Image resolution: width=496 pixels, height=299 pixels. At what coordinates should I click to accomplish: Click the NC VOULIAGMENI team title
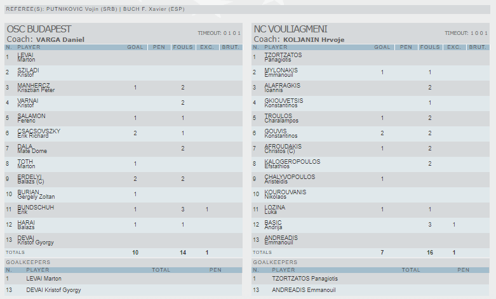[290, 29]
